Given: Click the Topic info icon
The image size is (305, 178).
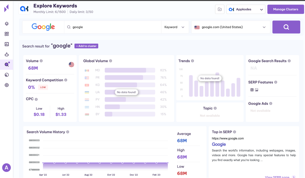Looking at the screenshot, I should 215,108.
